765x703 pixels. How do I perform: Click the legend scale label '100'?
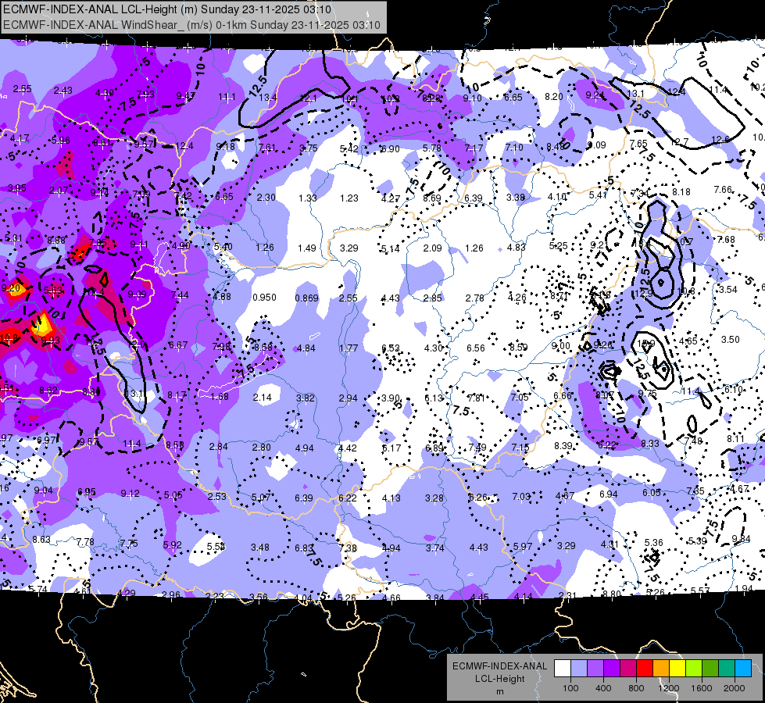click(x=570, y=688)
